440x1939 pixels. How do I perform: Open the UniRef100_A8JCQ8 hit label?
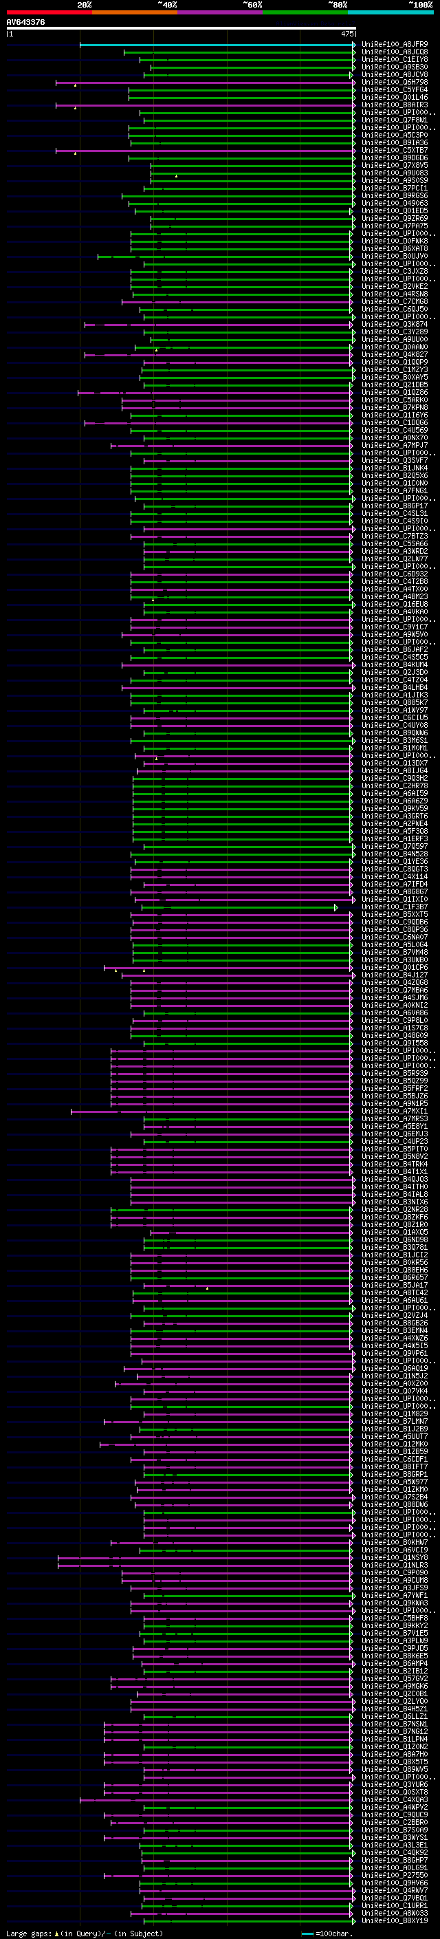click(395, 52)
